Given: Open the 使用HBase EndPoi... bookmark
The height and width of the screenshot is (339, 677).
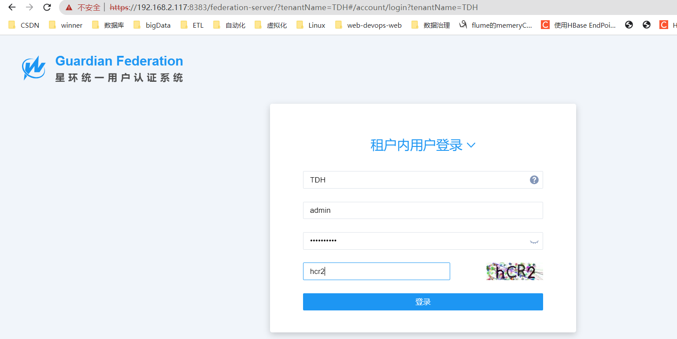Looking at the screenshot, I should [578, 25].
